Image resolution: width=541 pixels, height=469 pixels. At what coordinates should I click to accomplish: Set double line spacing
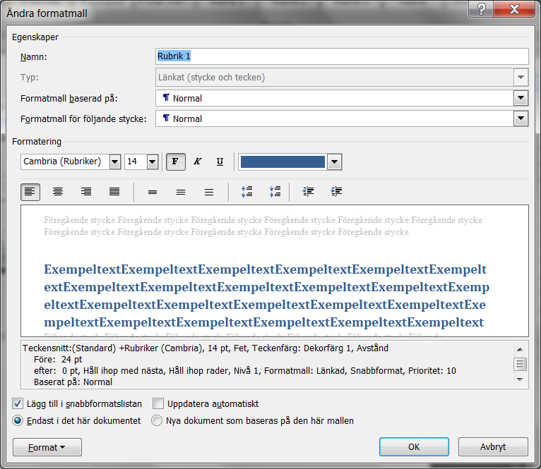coord(209,192)
